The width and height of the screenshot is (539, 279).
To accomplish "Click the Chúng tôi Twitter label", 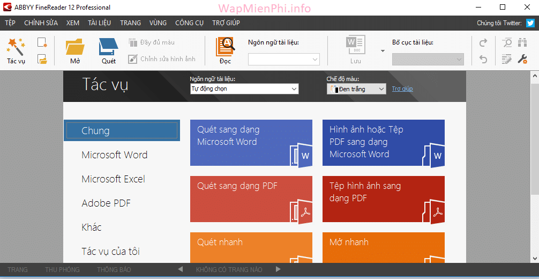I will [x=499, y=23].
